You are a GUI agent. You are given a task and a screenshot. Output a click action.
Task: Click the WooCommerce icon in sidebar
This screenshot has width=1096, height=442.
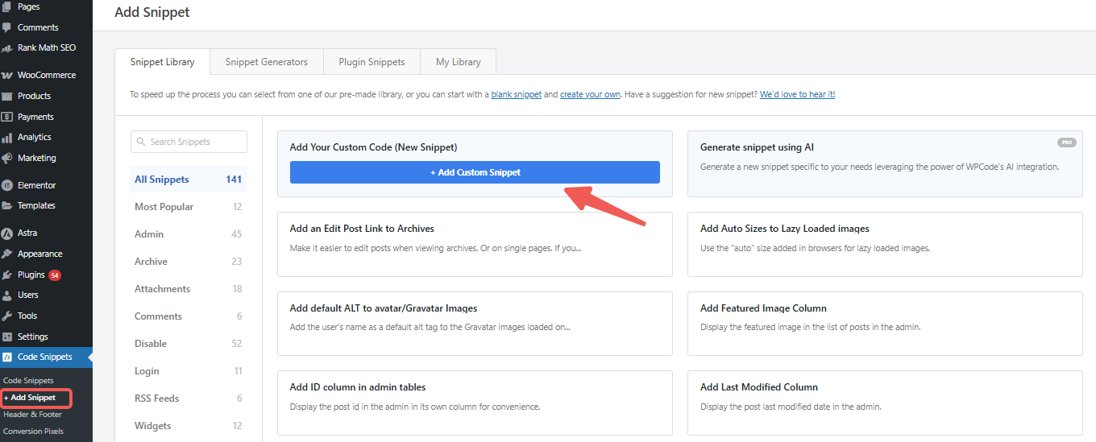pyautogui.click(x=7, y=75)
